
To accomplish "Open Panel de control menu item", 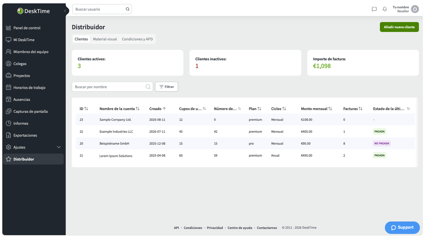I will point(33,28).
